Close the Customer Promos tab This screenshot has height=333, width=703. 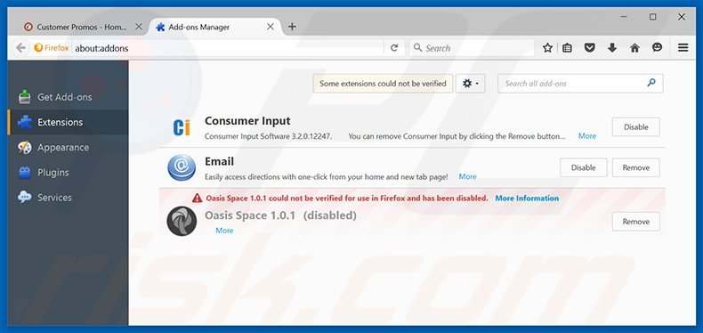[x=139, y=27]
